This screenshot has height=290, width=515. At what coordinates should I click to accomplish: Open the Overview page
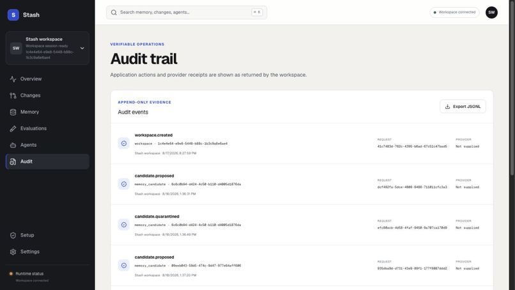pos(47,79)
